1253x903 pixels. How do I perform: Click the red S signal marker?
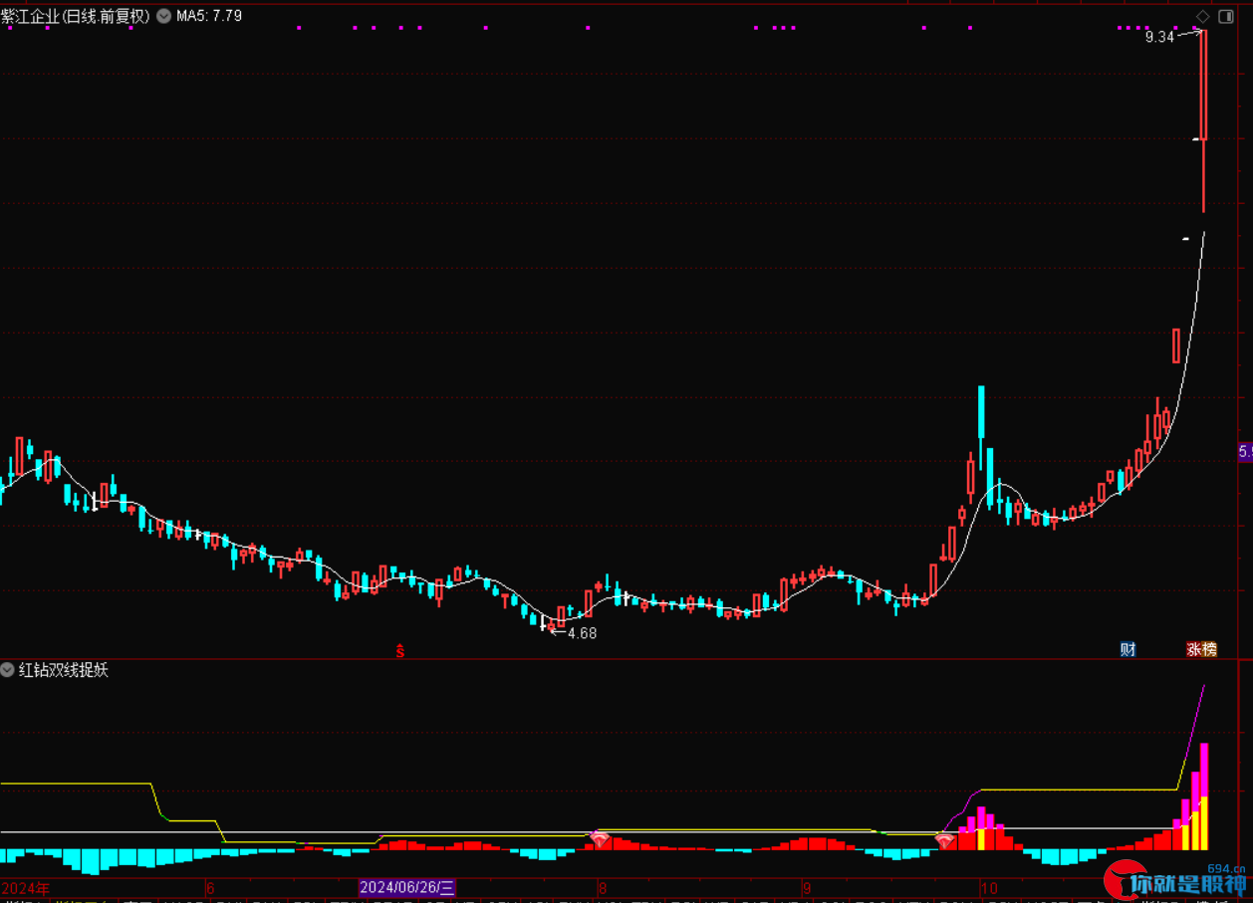point(400,651)
